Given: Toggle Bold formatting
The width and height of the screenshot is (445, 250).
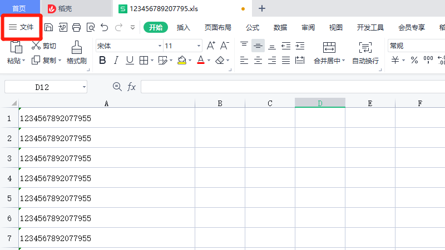Looking at the screenshot, I should click(102, 60).
